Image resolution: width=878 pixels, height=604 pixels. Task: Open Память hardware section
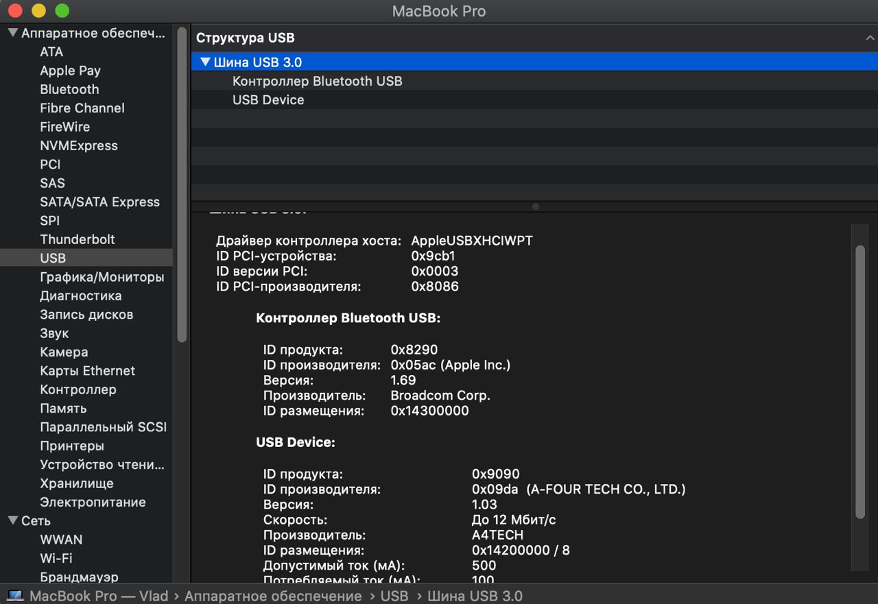tap(63, 408)
